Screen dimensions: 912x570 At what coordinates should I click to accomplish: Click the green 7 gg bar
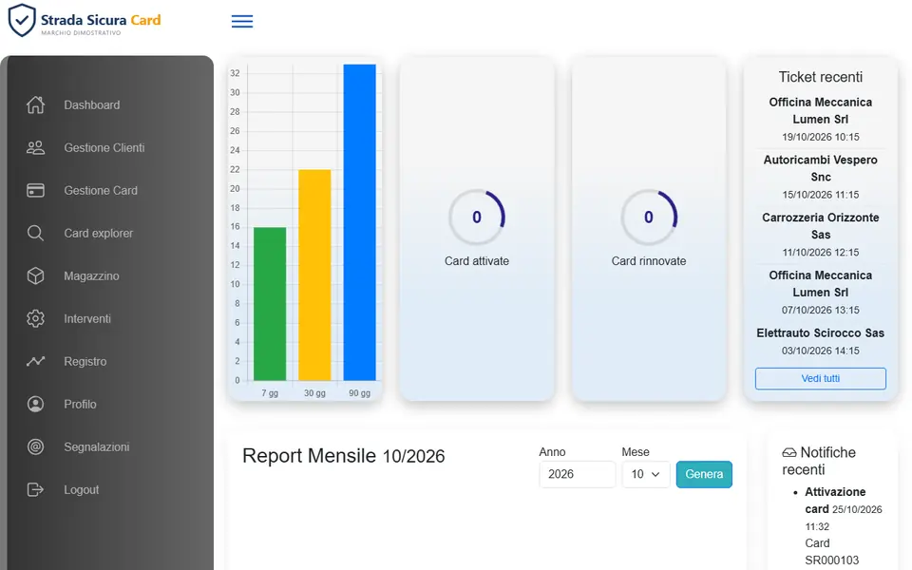[270, 304]
